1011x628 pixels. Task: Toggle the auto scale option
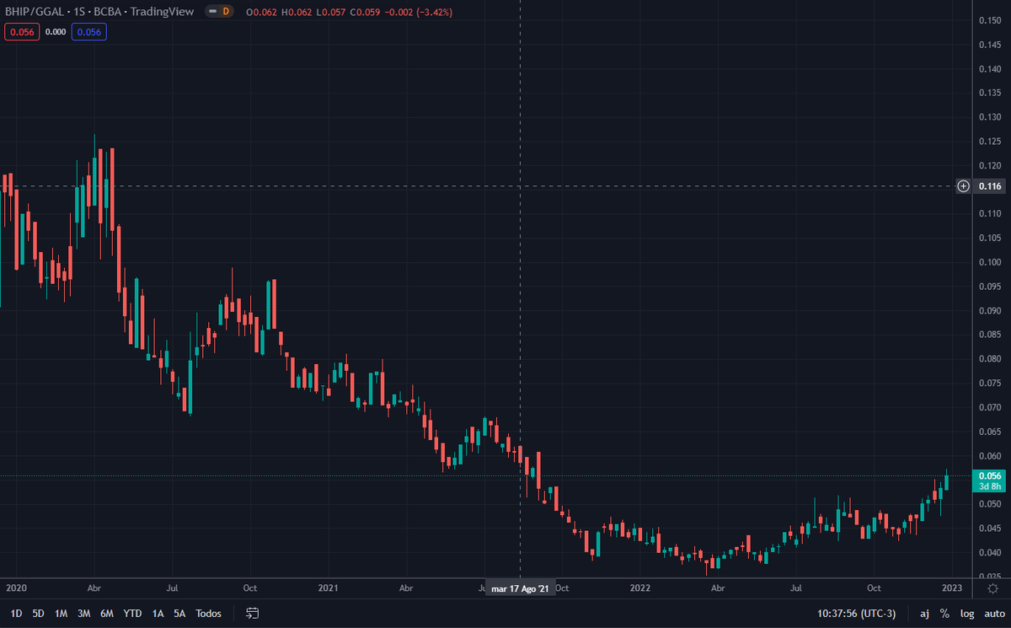click(993, 614)
